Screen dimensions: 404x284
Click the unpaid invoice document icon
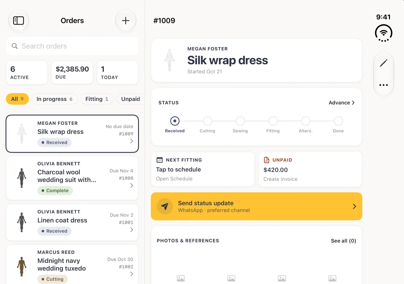pyautogui.click(x=267, y=160)
